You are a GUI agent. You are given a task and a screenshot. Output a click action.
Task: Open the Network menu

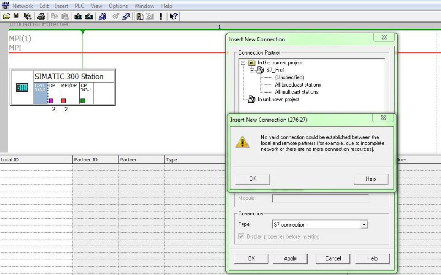point(23,6)
